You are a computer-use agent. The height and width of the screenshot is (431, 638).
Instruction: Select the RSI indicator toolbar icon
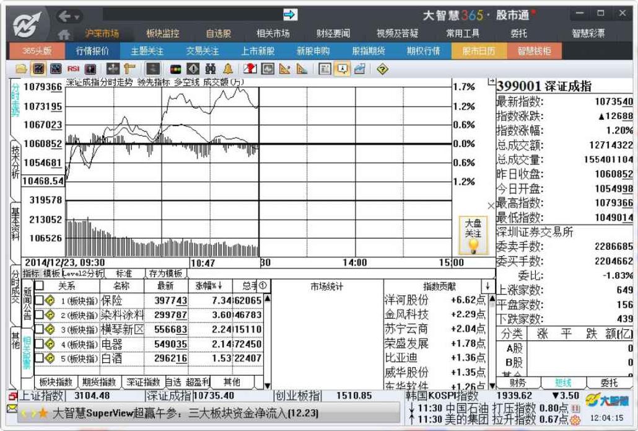coord(73,69)
